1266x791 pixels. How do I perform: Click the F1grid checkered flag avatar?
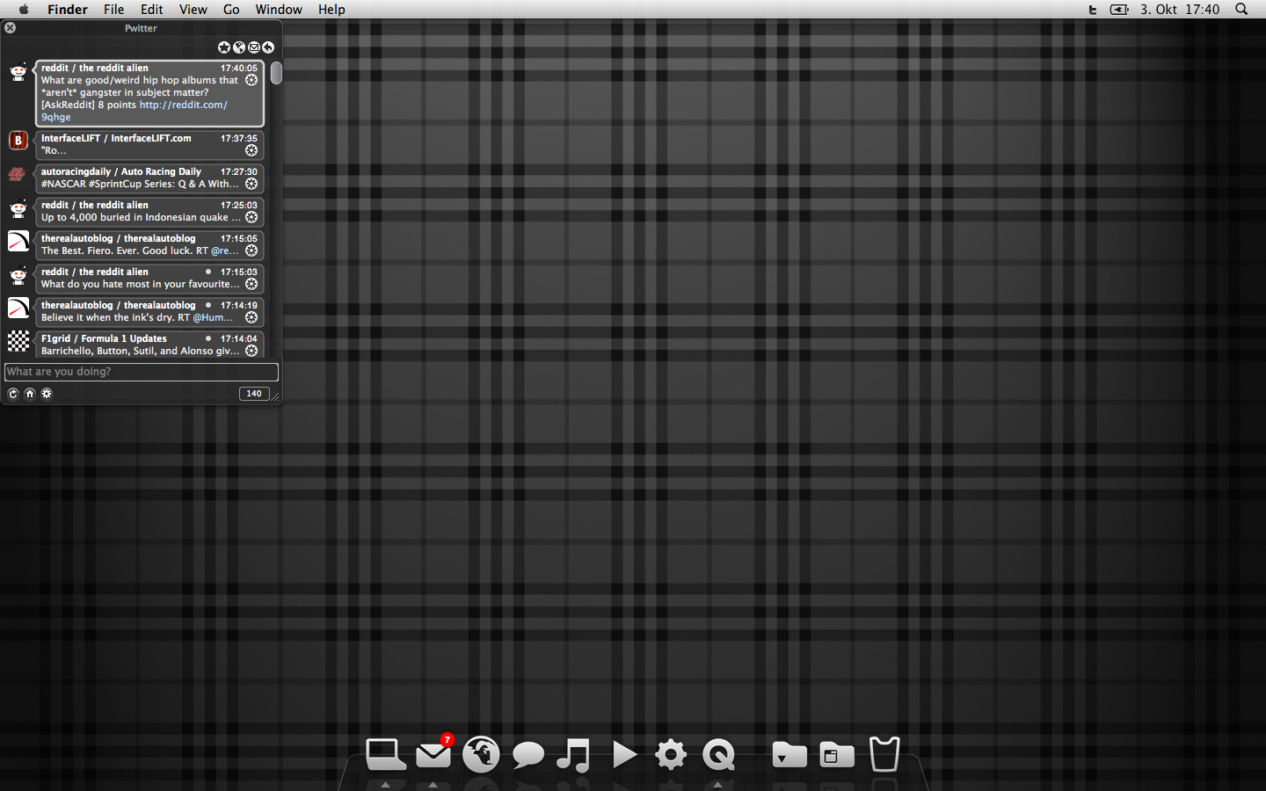coord(18,341)
